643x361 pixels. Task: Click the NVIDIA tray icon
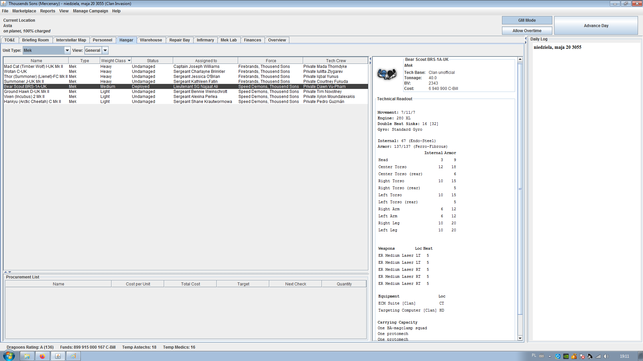[566, 356]
